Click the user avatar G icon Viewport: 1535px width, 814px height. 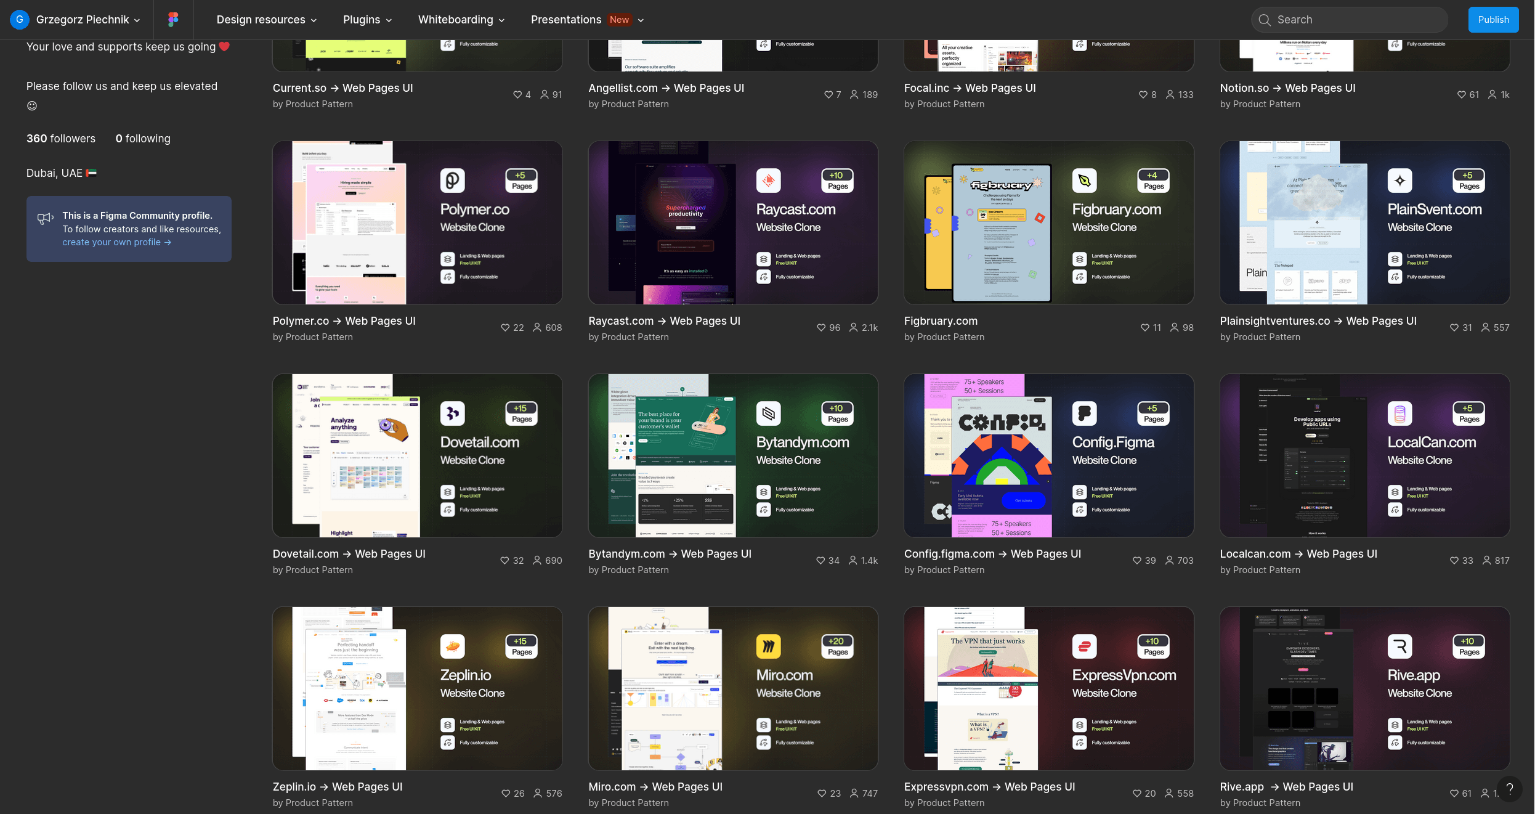(20, 20)
